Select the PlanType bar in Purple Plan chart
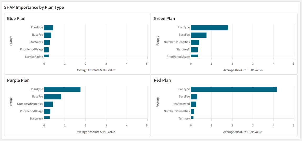 [x=62, y=89]
